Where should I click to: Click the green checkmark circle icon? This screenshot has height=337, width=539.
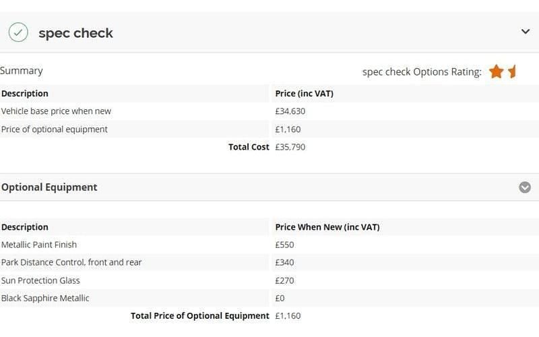click(18, 32)
